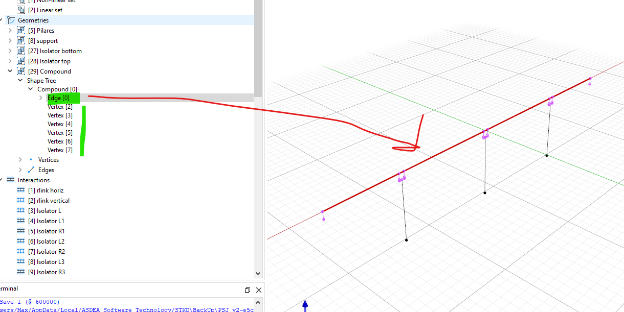Click the interaction icon of [2] rlink vertical
The width and height of the screenshot is (624, 312).
[21, 200]
